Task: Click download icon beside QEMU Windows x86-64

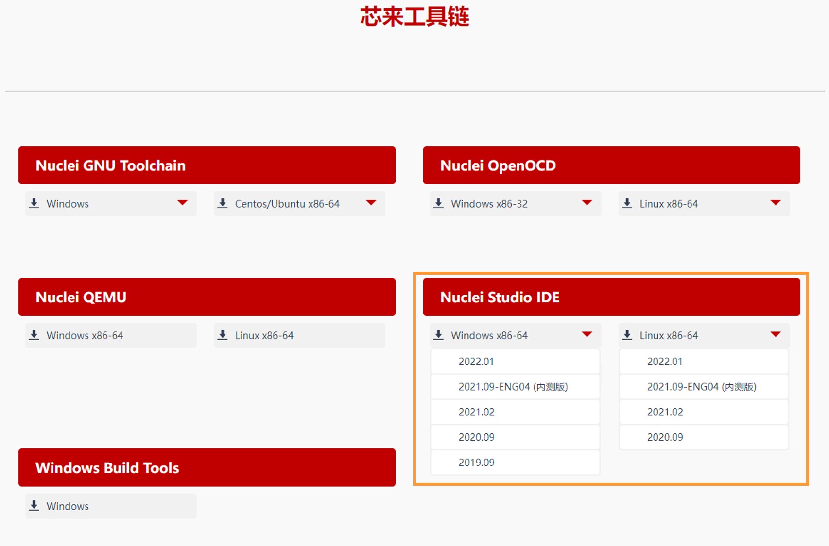Action: pyautogui.click(x=34, y=335)
